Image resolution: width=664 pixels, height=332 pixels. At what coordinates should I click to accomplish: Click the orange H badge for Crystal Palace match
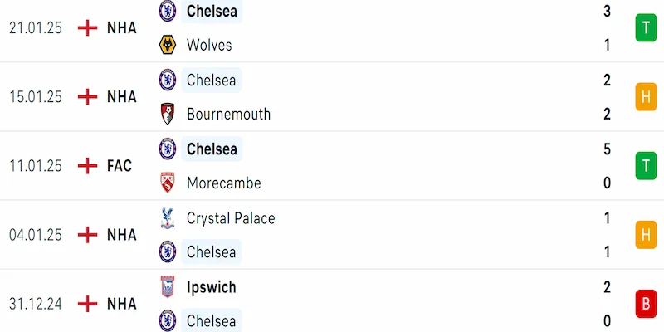coord(646,235)
